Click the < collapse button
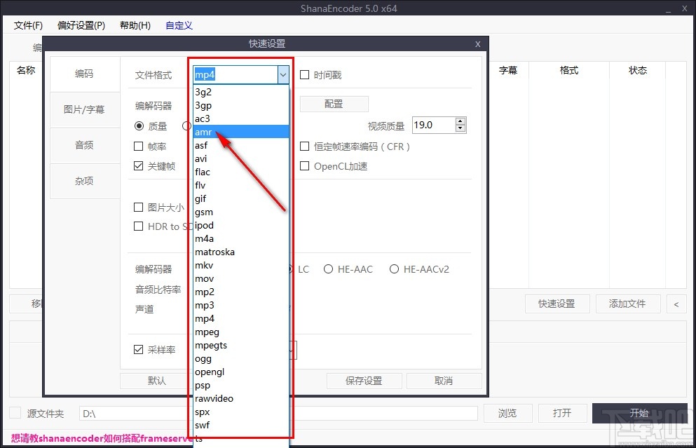Image resolution: width=696 pixels, height=448 pixels. click(676, 304)
